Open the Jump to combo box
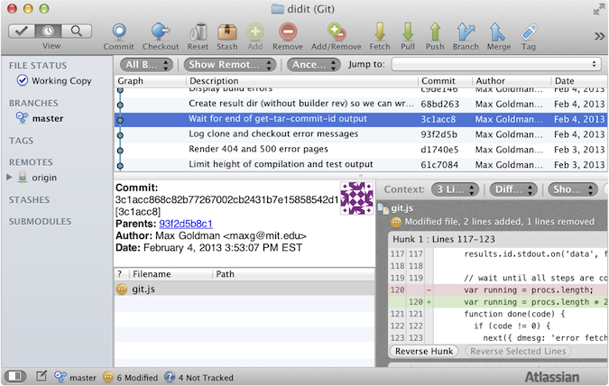 click(495, 64)
